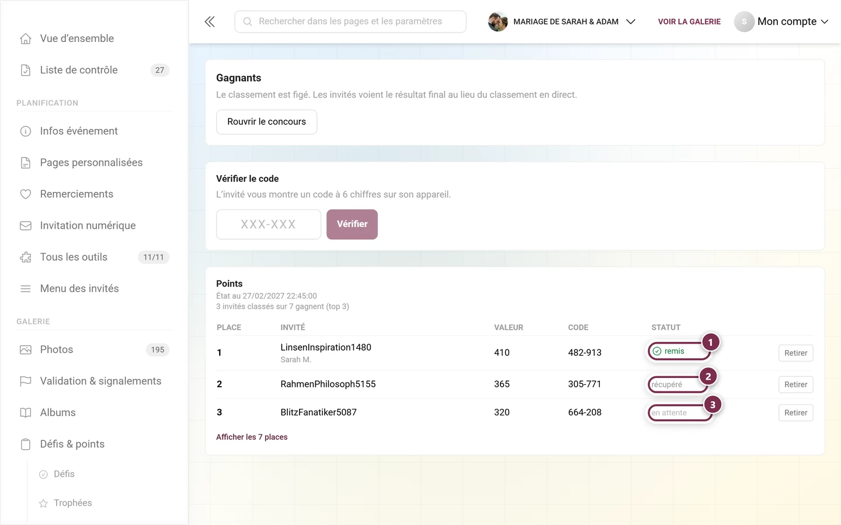Click the book icon beside Albums
This screenshot has height=525, width=841.
tap(26, 413)
